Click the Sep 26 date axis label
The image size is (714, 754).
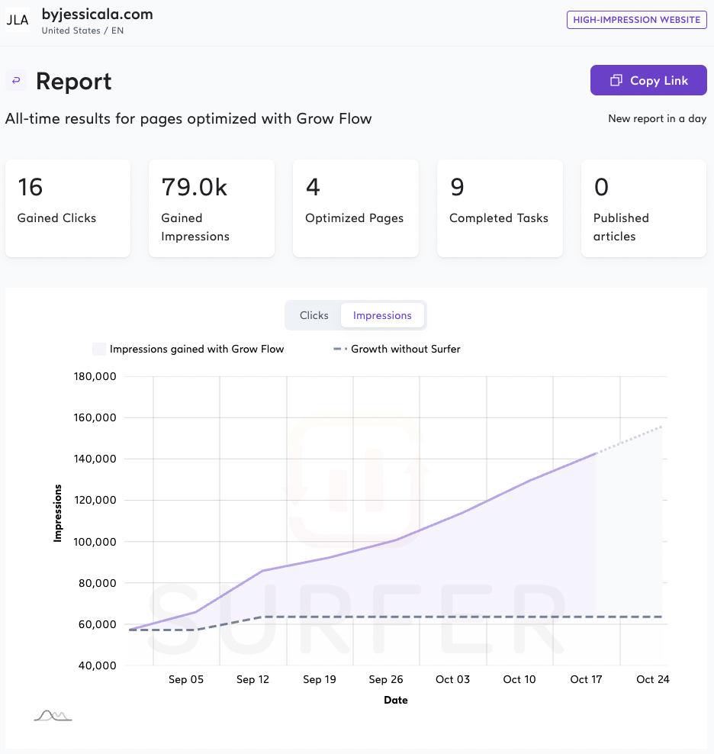click(386, 679)
